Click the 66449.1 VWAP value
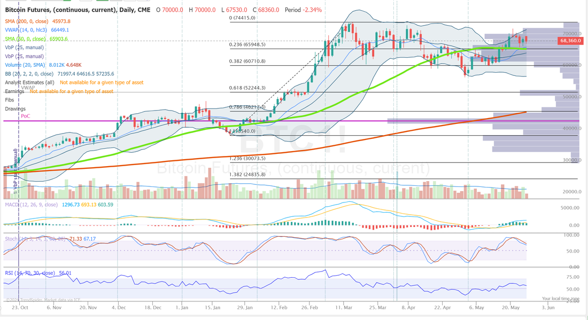588x320 pixels. [x=60, y=30]
